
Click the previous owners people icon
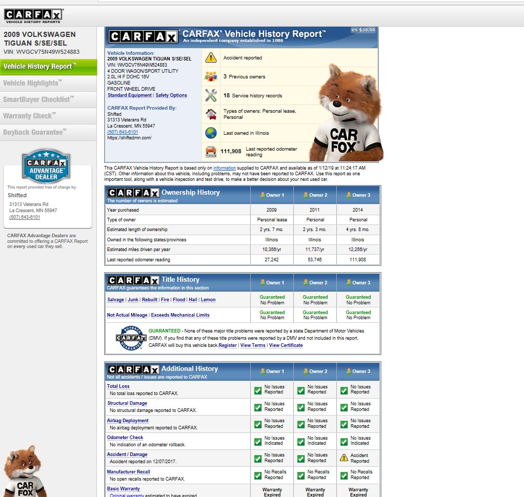coord(211,76)
